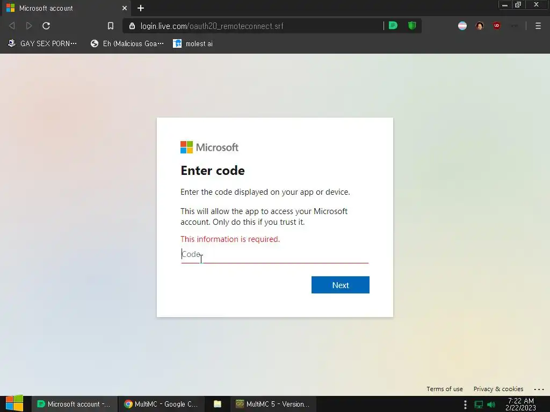Switch to MultiMC 5 - Version taskbar window
This screenshot has height=412, width=550.
pyautogui.click(x=273, y=404)
